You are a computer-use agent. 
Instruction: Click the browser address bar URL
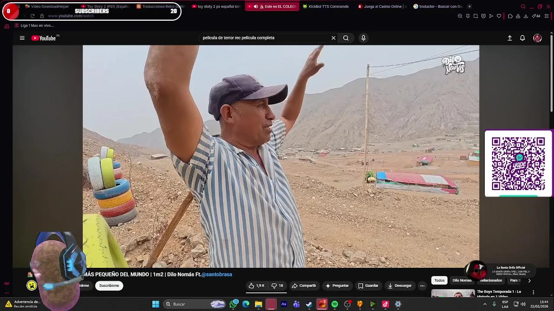coord(71,16)
